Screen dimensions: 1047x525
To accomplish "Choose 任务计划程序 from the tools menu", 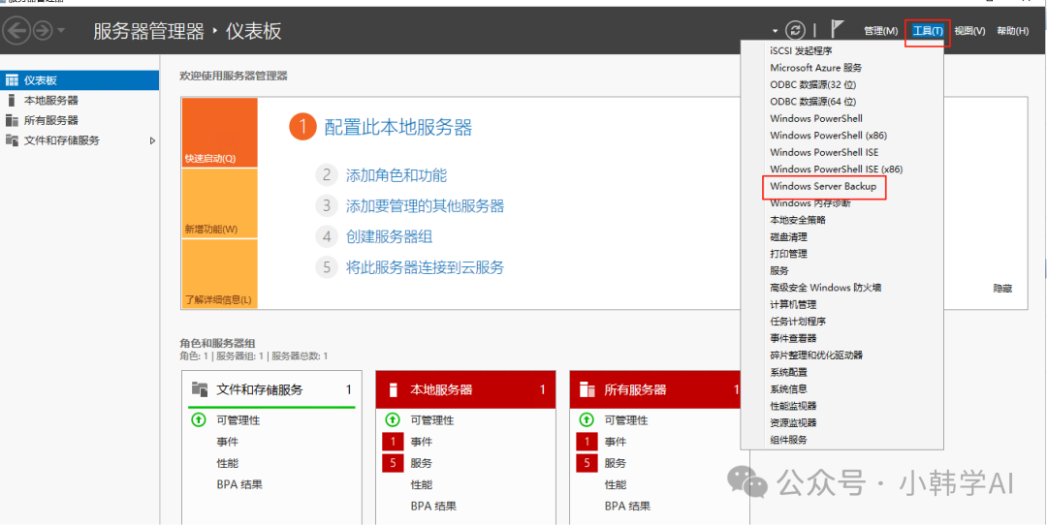I will pos(797,322).
